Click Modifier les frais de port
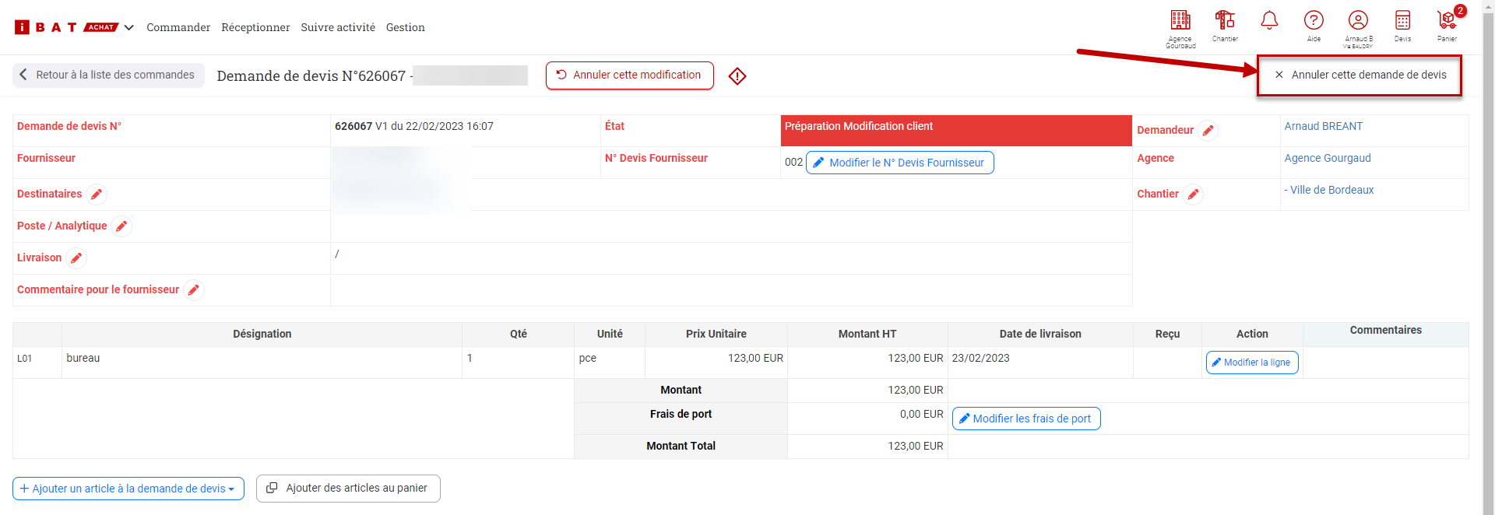Image resolution: width=1495 pixels, height=515 pixels. (1025, 419)
